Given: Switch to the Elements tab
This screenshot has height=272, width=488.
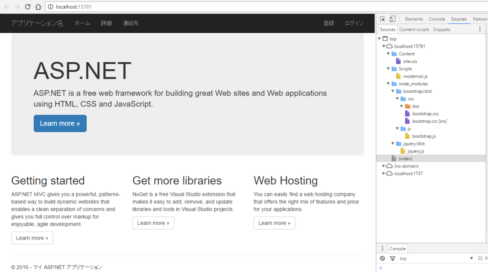Looking at the screenshot, I should [x=414, y=19].
